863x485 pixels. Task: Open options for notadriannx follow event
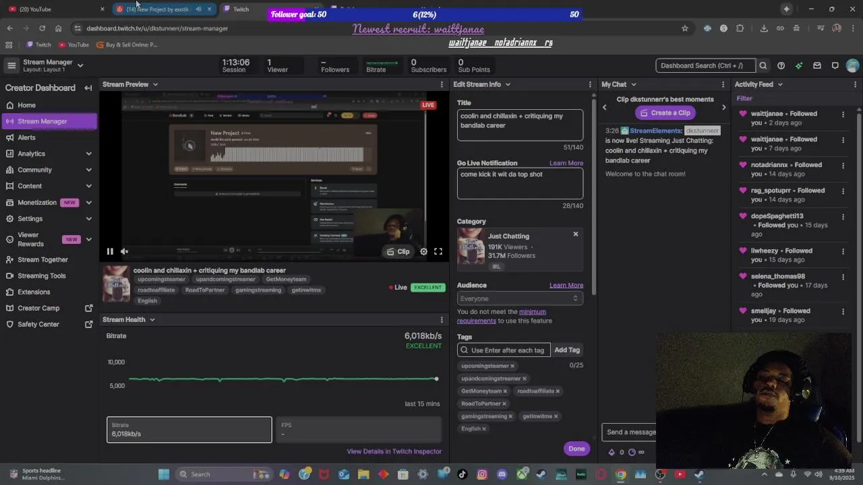point(843,165)
